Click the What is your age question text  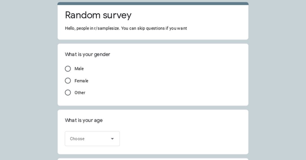(x=84, y=120)
